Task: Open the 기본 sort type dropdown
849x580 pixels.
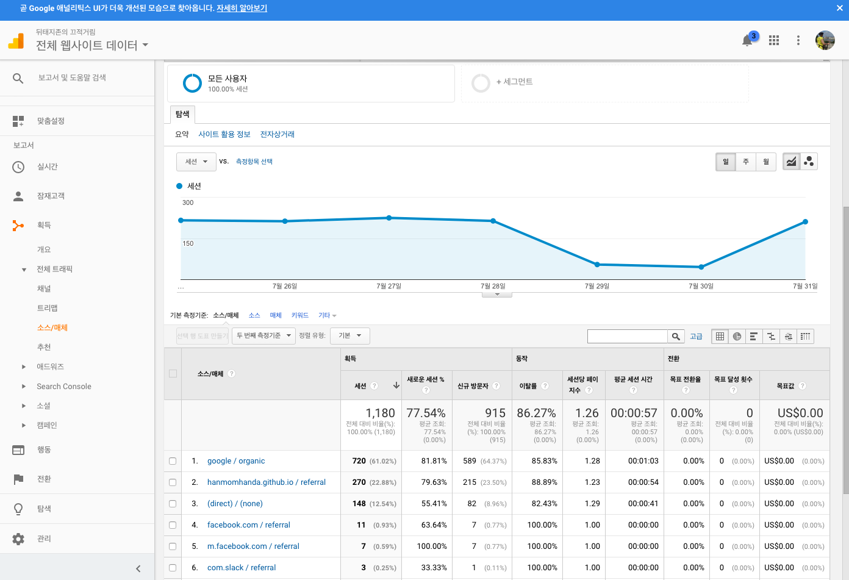Action: [x=350, y=336]
